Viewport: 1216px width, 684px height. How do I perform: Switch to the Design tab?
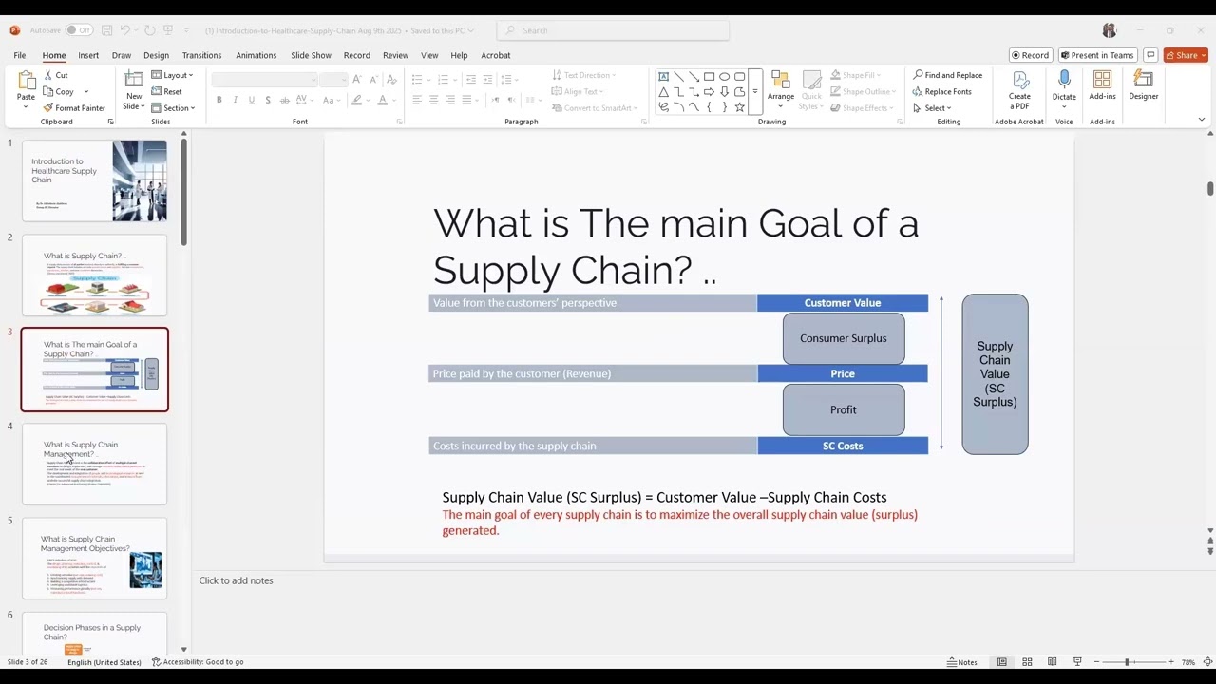point(156,55)
